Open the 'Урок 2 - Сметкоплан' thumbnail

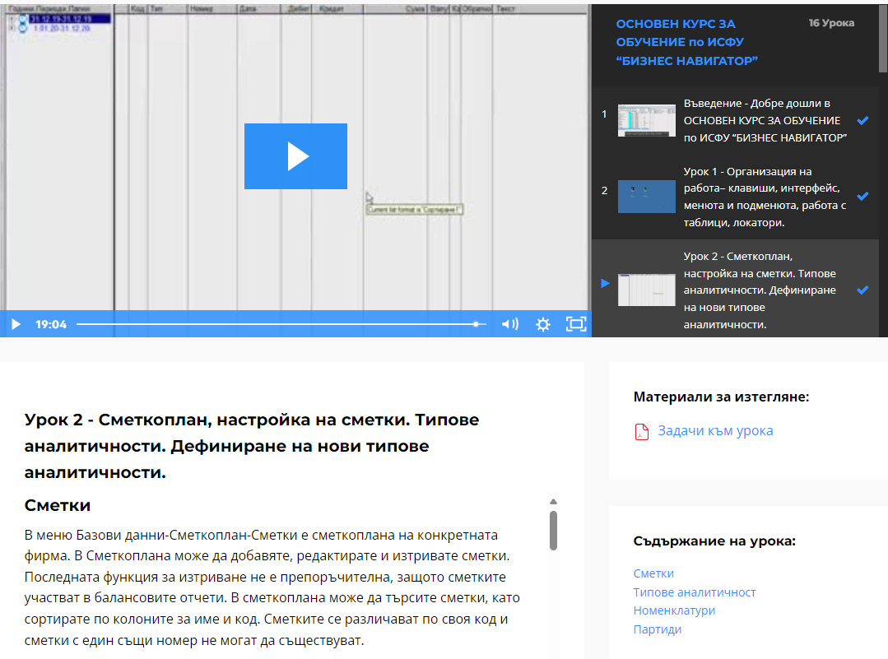(x=646, y=290)
